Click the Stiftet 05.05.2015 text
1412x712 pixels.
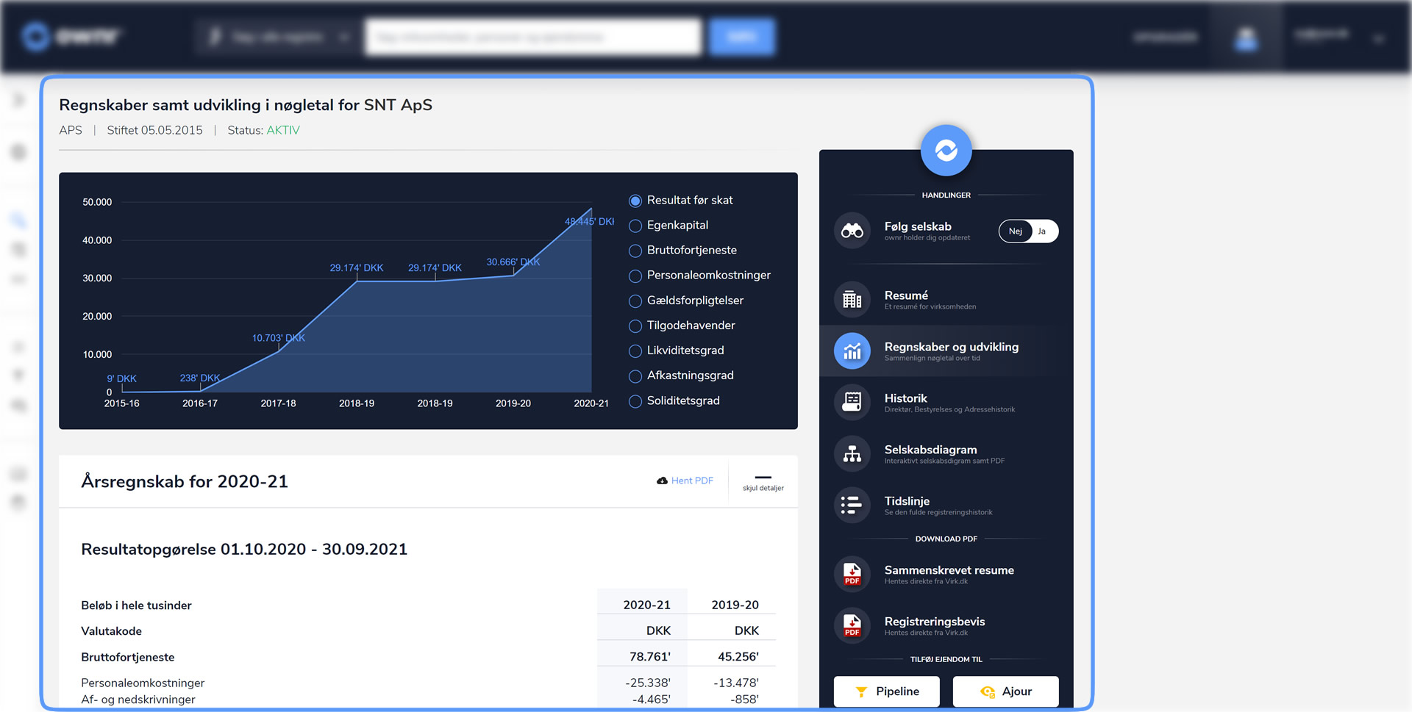[x=154, y=130]
